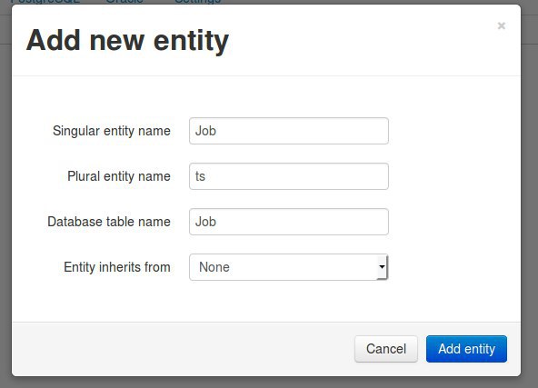Open the Settings tab behind the dialog
This screenshot has width=538, height=388.
coord(197,2)
